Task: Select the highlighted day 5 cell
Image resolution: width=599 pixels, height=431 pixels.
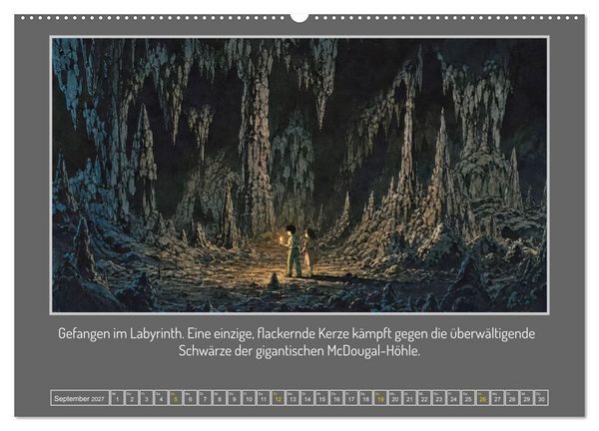Action: click(x=176, y=398)
